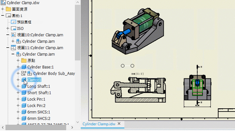Click the ISO title block icon
235x135 pixels.
click(x=14, y=29)
